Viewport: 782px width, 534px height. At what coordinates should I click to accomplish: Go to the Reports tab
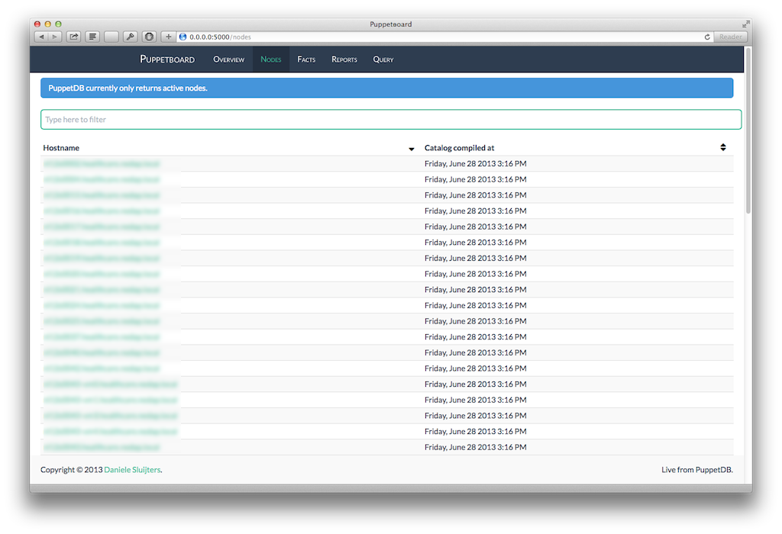pos(344,60)
